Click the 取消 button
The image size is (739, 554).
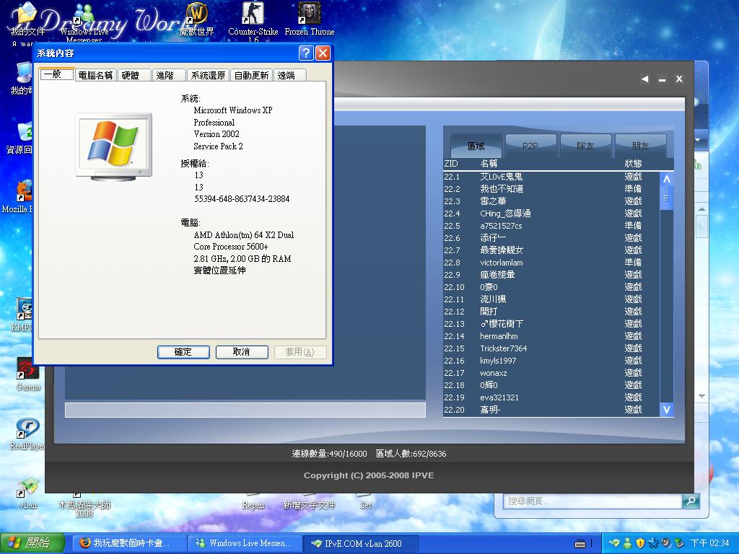(242, 352)
